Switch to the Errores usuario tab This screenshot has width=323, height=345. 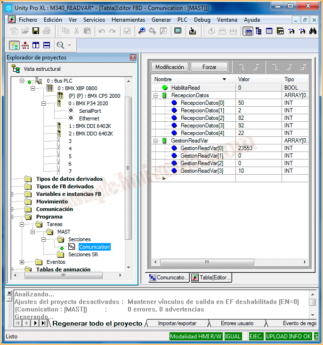(x=237, y=323)
